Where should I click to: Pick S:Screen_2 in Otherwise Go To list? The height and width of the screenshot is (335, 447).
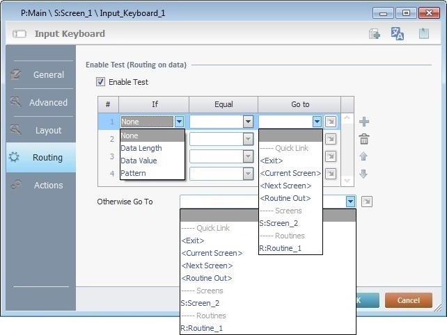201,303
